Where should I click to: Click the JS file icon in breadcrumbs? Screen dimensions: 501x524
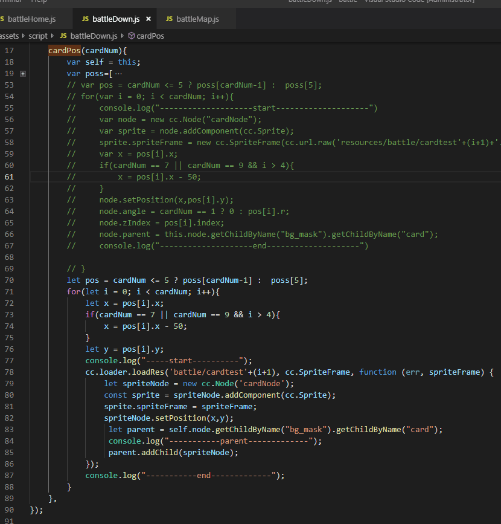tap(65, 36)
